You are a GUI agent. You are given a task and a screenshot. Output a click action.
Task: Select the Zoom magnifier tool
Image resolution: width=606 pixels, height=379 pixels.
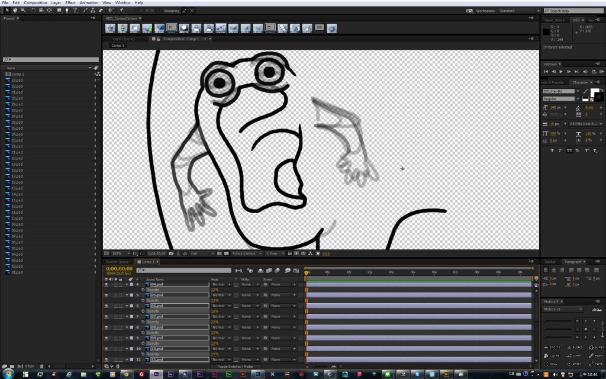pyautogui.click(x=23, y=10)
